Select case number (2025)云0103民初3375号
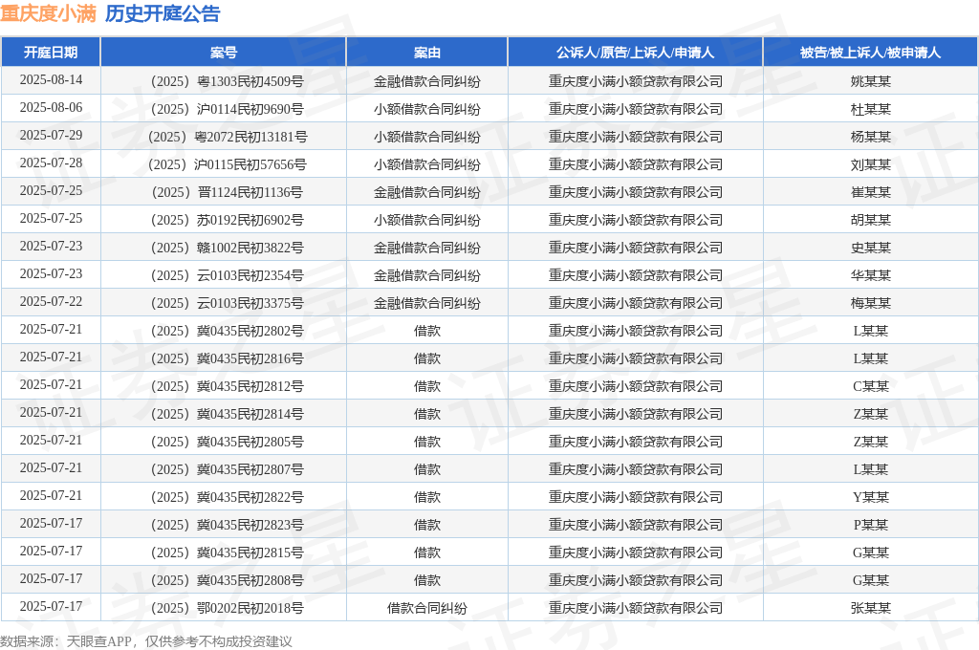 pos(227,303)
